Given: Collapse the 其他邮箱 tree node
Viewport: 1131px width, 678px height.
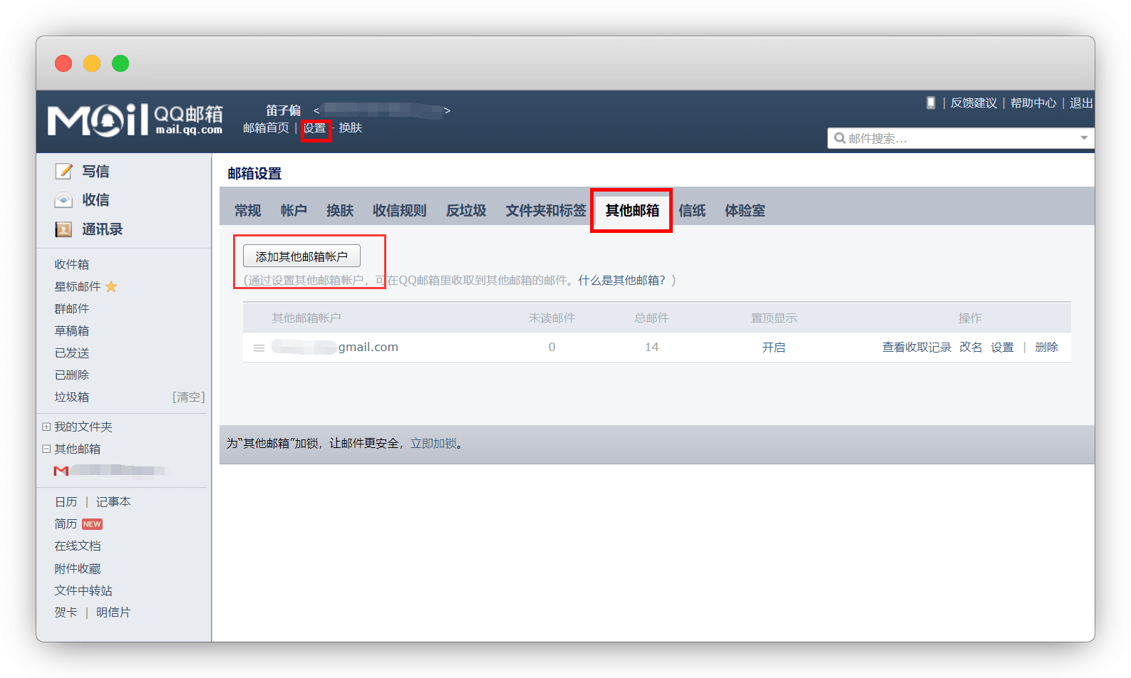Looking at the screenshot, I should coord(46,449).
